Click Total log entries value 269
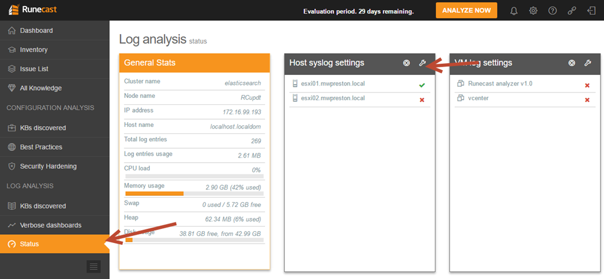 point(256,141)
